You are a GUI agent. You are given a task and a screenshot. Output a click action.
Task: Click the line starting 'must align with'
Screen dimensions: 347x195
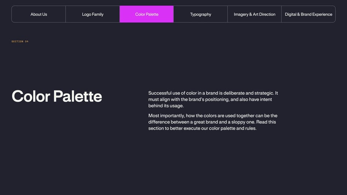click(x=210, y=99)
